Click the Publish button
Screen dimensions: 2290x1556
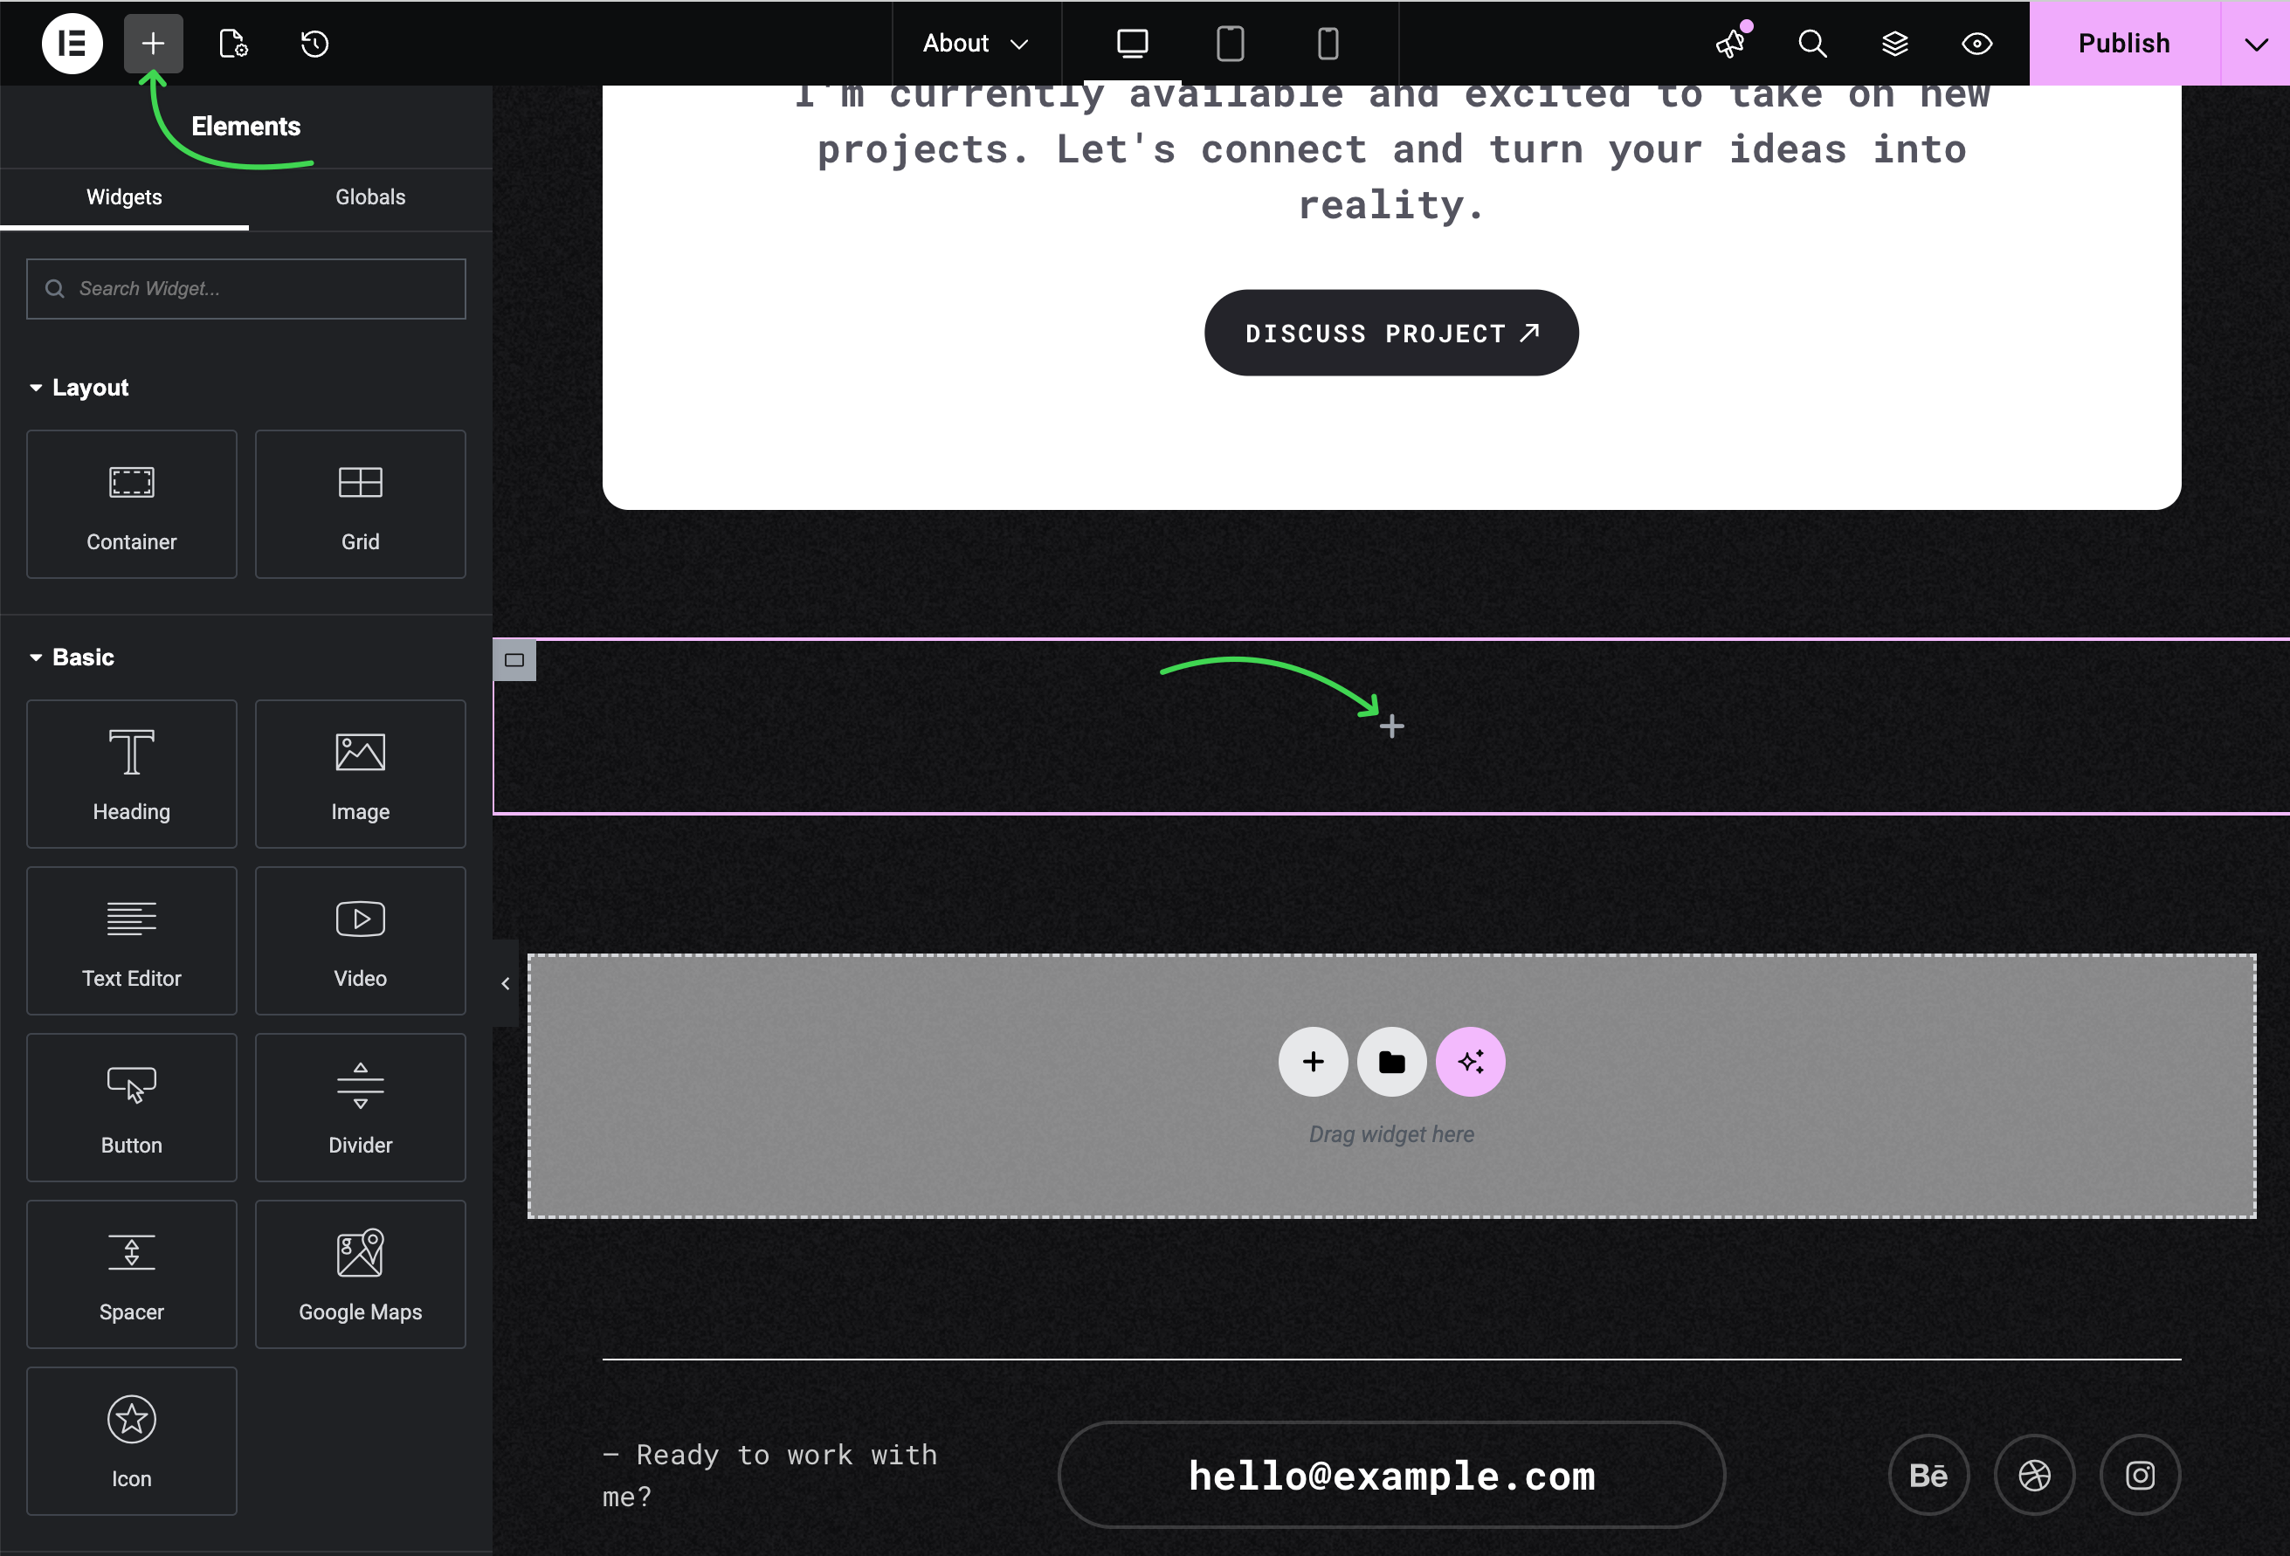(x=2123, y=44)
